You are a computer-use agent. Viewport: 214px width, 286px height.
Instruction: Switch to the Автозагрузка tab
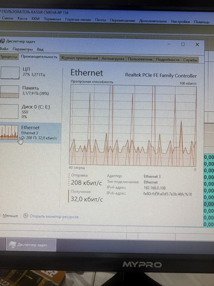[113, 59]
